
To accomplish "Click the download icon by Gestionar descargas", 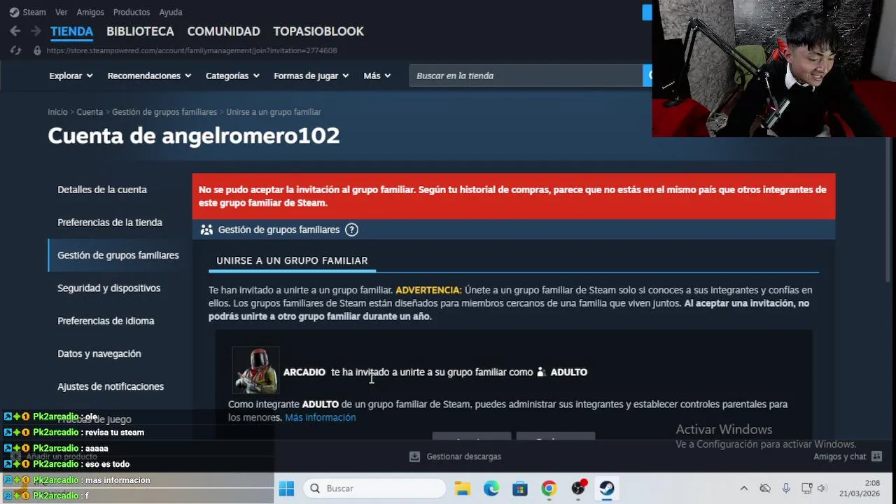I will (414, 456).
